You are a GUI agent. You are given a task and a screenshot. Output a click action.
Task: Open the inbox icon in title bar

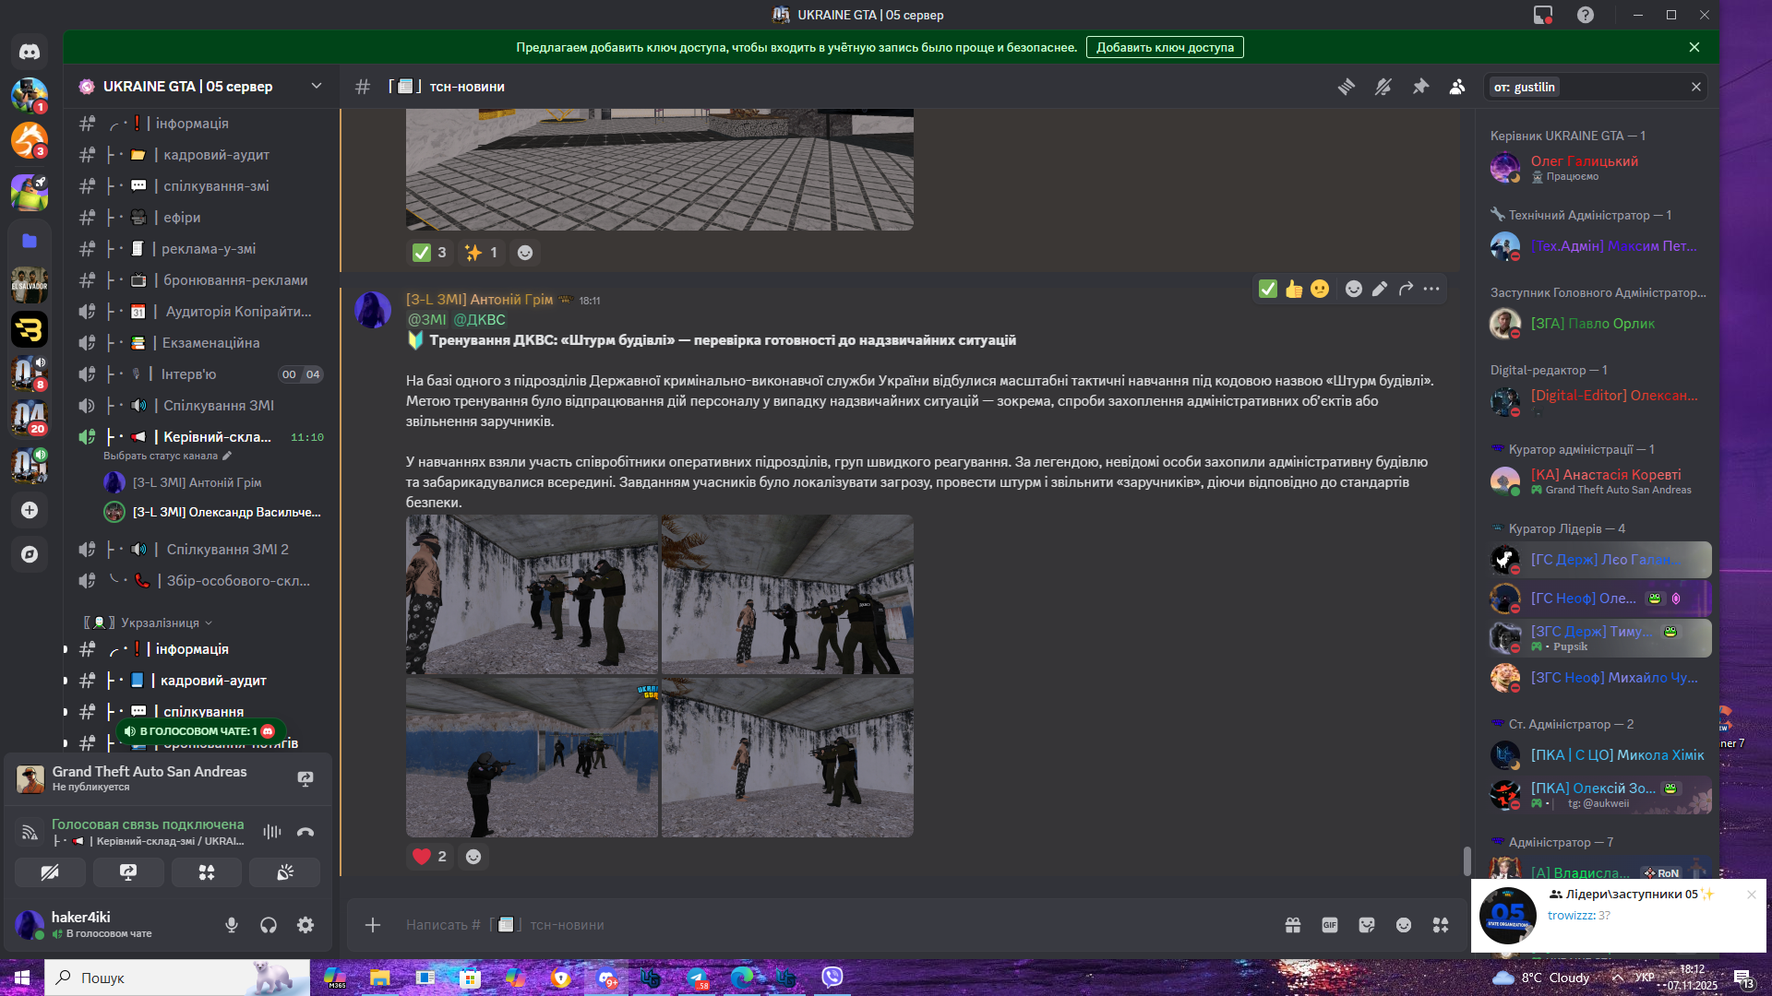point(1543,15)
